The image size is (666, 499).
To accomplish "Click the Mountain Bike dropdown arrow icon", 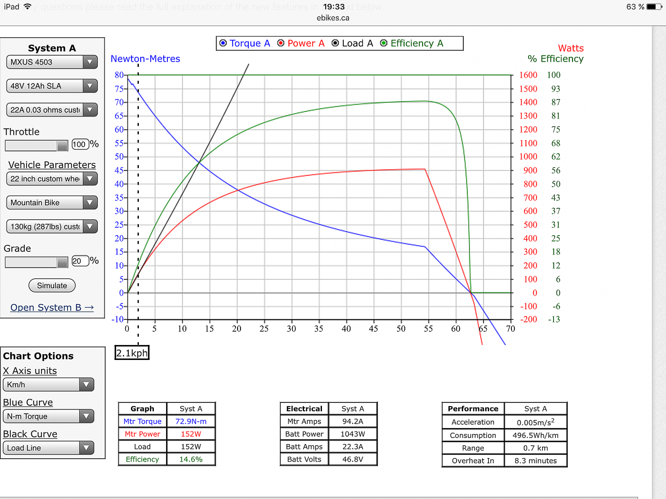I will click(90, 203).
